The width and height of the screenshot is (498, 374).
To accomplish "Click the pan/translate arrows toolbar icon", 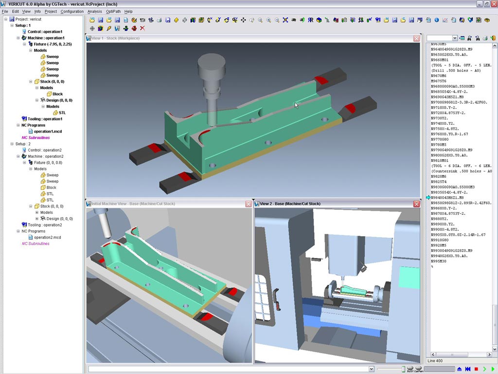I will (243, 20).
